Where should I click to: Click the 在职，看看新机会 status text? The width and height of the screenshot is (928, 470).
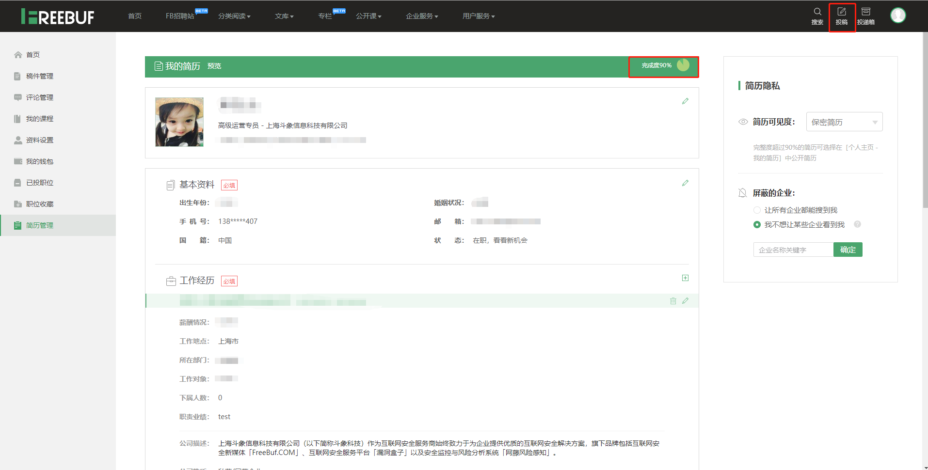coord(500,240)
